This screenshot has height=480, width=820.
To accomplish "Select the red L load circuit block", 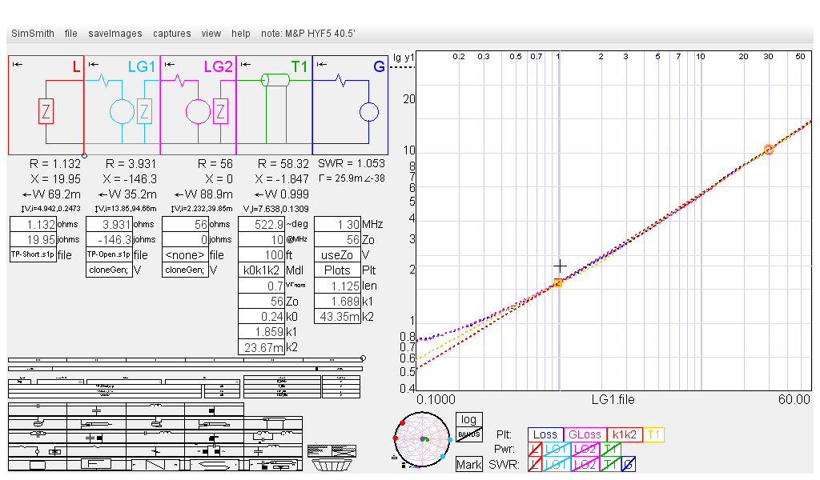I will tap(46, 105).
